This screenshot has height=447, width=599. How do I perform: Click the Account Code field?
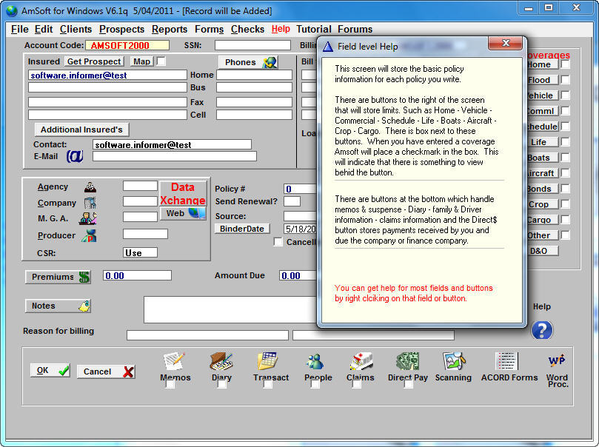coord(127,45)
